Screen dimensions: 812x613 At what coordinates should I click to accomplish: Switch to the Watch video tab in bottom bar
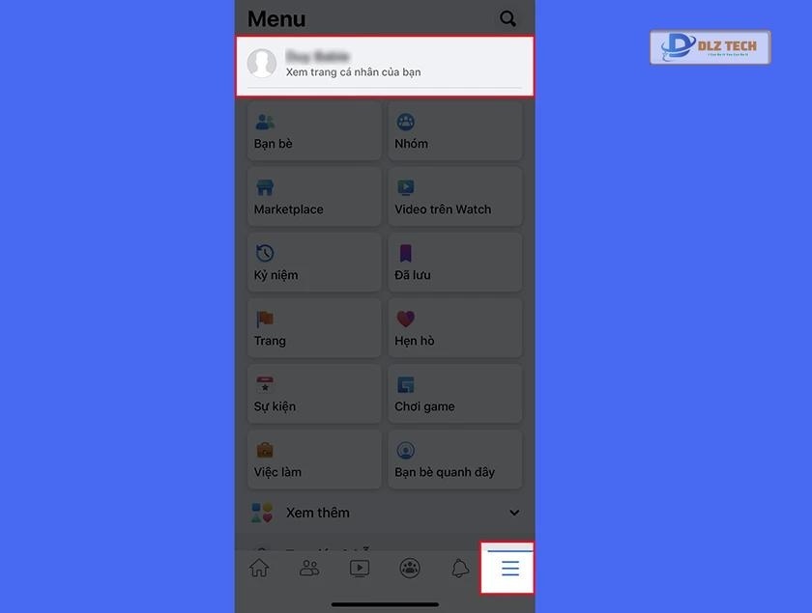coord(360,569)
